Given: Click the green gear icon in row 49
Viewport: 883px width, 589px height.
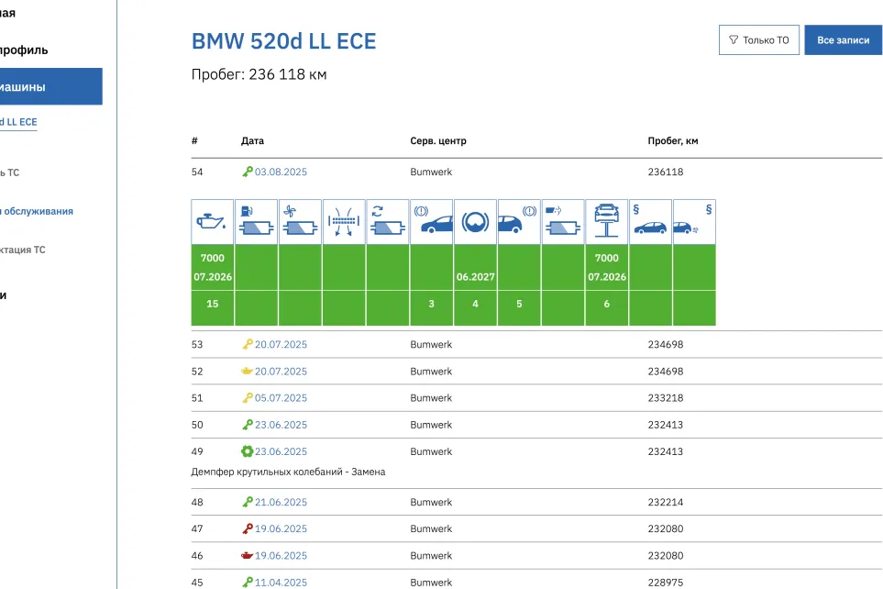Looking at the screenshot, I should pos(247,450).
